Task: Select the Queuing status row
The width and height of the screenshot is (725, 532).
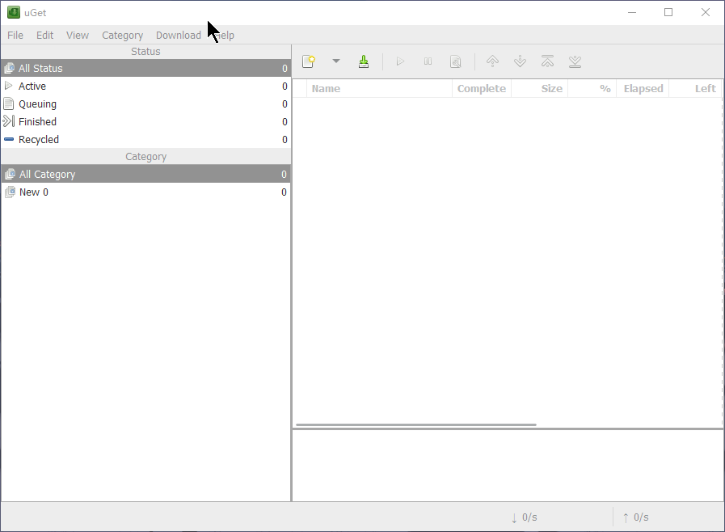Action: [37, 104]
